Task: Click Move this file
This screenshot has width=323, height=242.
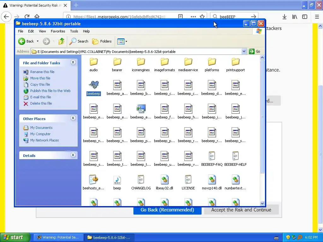Action: [x=40, y=78]
